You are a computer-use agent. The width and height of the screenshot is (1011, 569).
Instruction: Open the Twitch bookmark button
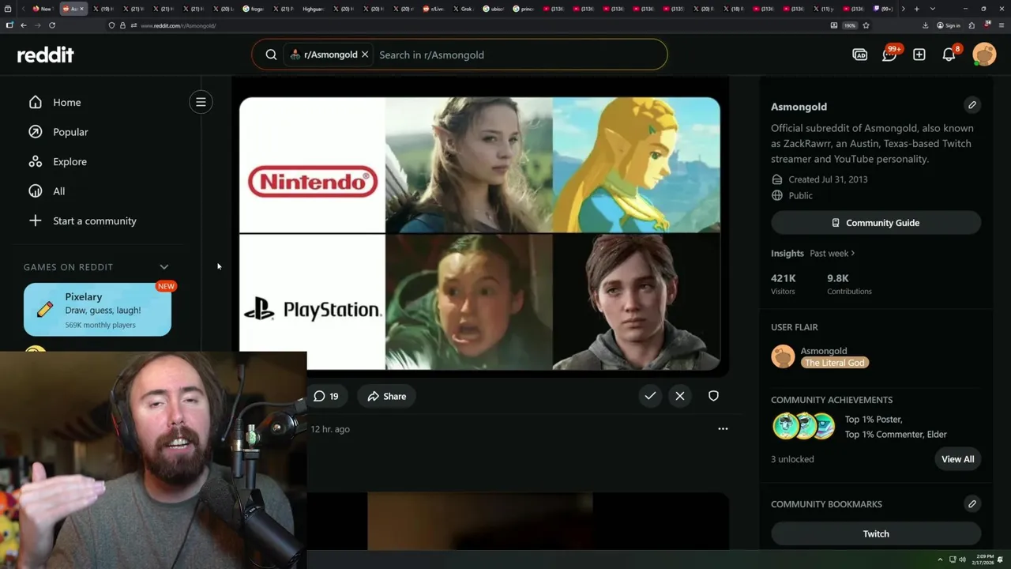[876, 533]
